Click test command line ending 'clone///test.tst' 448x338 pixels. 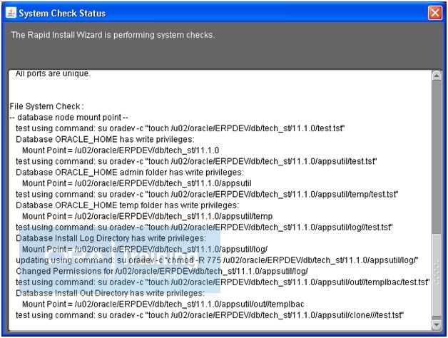[210, 315]
